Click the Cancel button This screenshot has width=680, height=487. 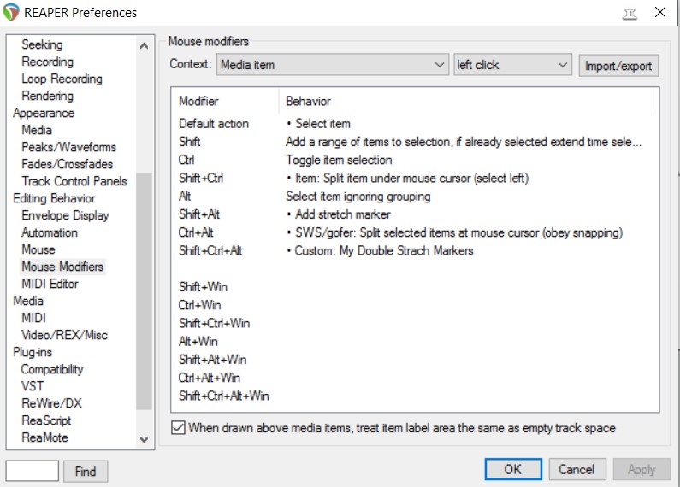[577, 469]
